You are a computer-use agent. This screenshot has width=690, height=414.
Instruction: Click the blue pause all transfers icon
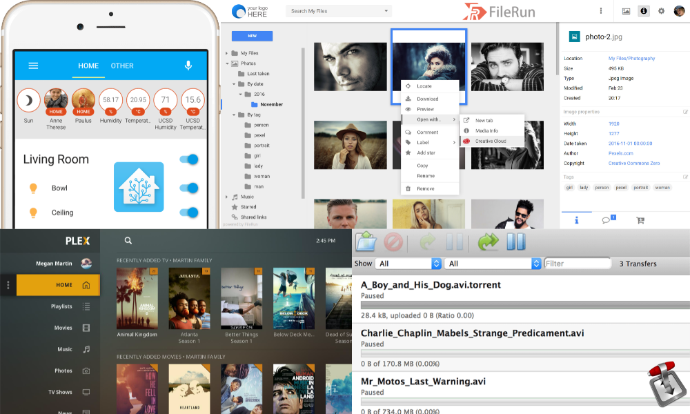click(516, 242)
